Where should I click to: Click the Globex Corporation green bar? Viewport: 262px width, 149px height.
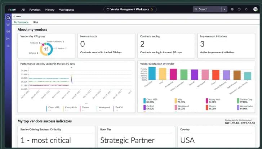click(x=184, y=74)
